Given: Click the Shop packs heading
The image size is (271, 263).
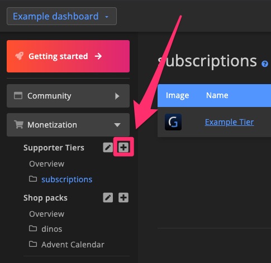Looking at the screenshot, I should 45,198.
